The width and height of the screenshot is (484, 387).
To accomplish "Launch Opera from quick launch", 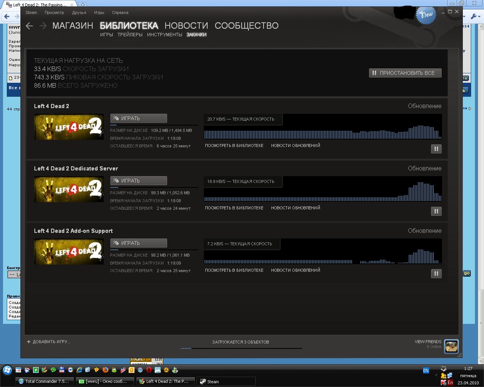I will tap(149, 370).
